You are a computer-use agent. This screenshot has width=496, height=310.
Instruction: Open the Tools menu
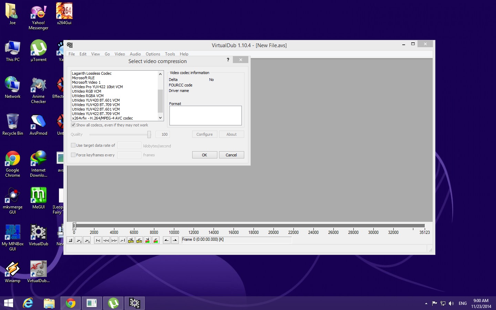170,54
